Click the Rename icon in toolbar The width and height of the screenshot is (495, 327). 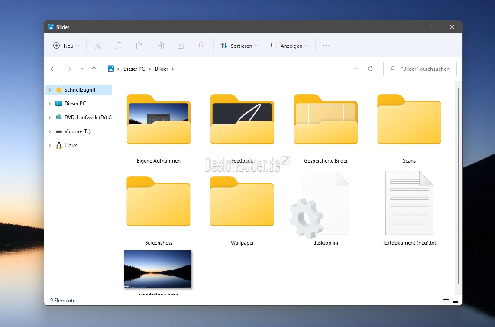coord(160,46)
